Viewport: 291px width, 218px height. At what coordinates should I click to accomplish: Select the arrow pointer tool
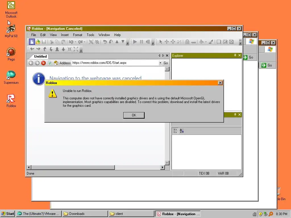(161, 42)
